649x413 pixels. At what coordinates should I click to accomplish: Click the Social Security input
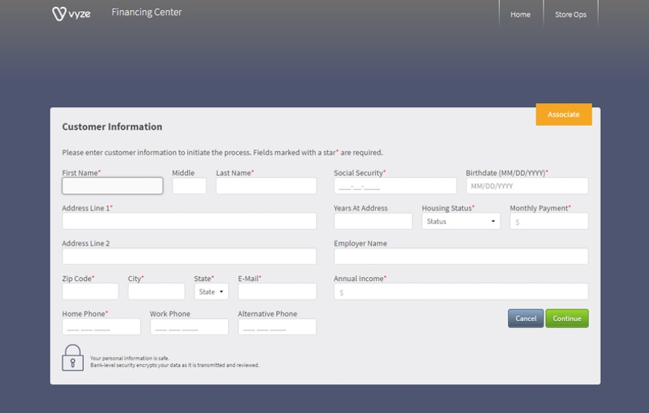(x=395, y=186)
